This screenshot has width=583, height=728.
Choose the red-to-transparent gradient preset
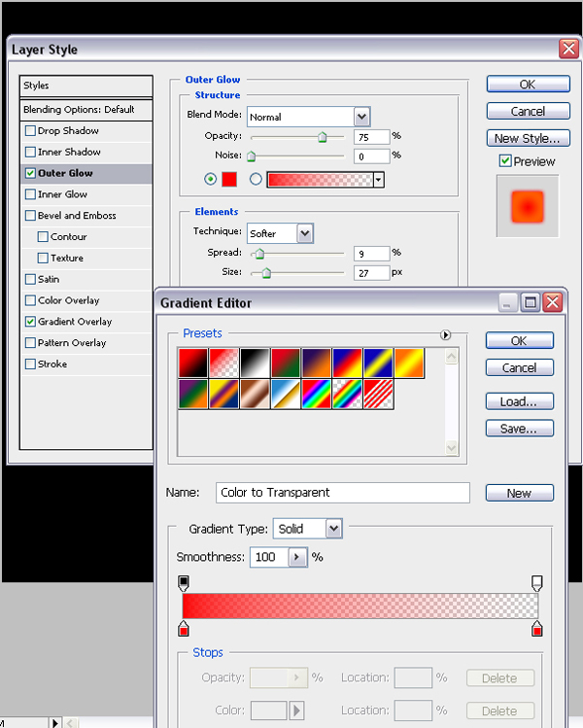click(x=224, y=364)
